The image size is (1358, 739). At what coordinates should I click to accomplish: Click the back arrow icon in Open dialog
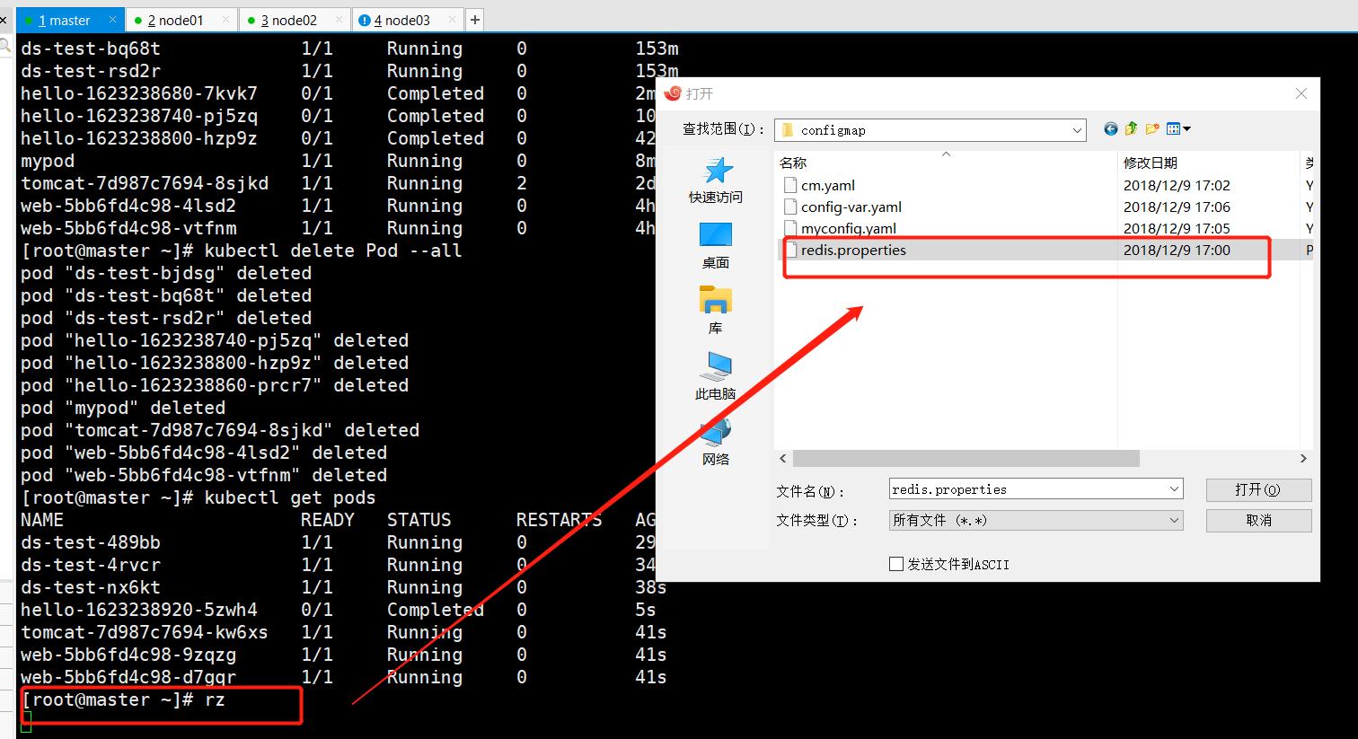(x=1111, y=129)
